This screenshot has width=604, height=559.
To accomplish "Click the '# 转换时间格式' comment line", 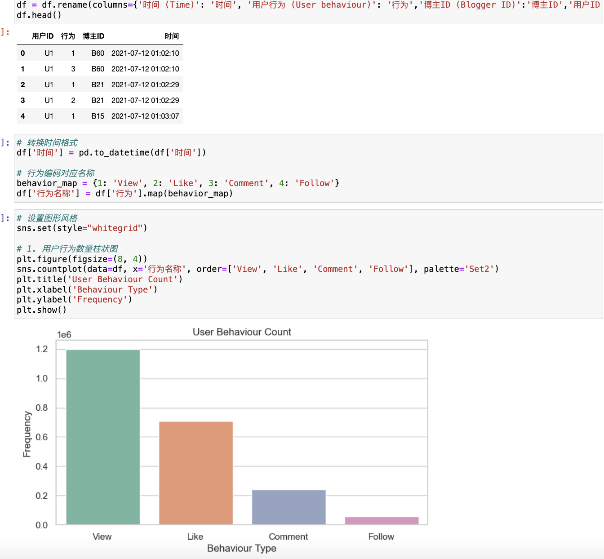I will click(x=47, y=143).
